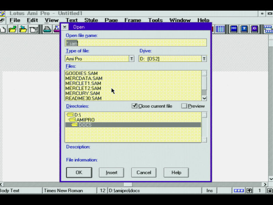This screenshot has height=205, width=273.
Task: Click the document horizontal scrollbar thumb
Action: 128,184
